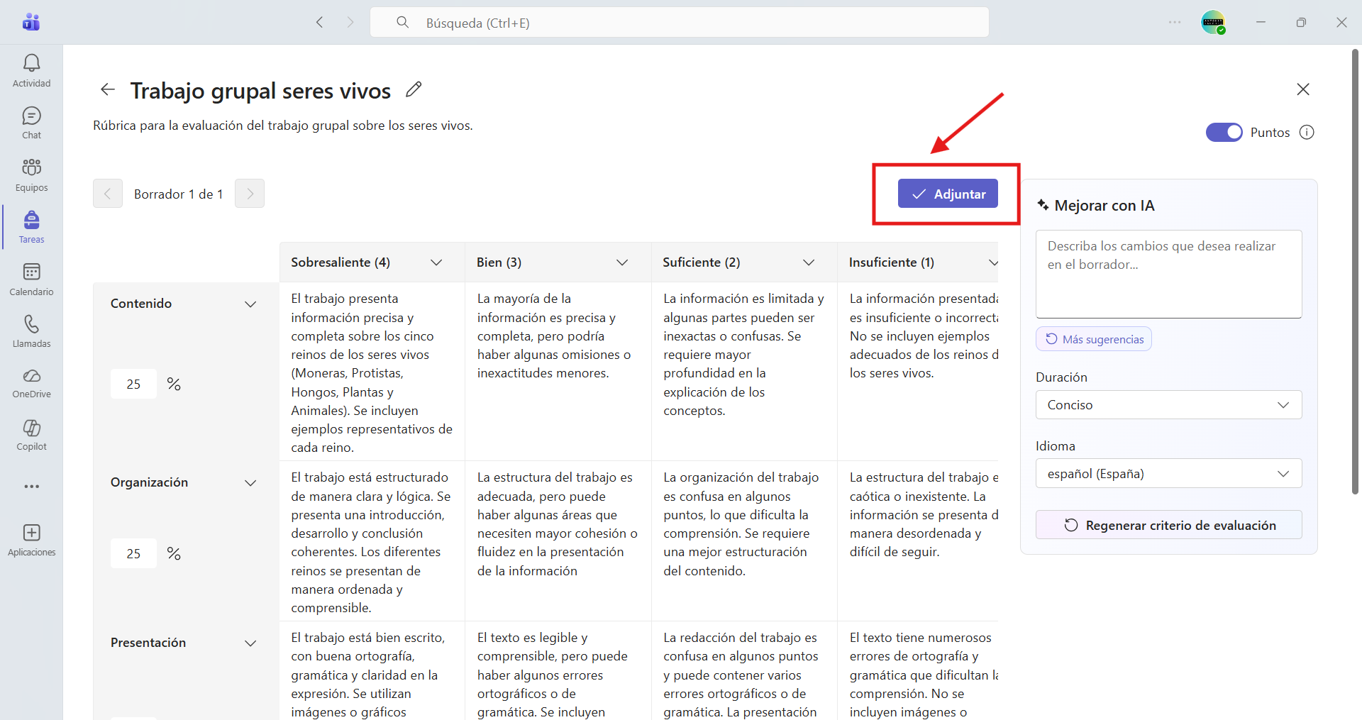1362x720 pixels.
Task: Click Más sugerencias button
Action: (1093, 339)
